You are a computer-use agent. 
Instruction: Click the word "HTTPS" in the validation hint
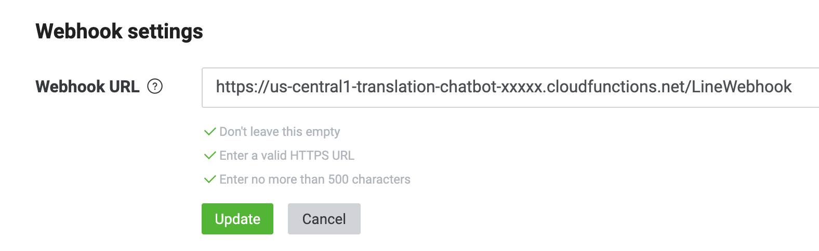[x=310, y=156]
